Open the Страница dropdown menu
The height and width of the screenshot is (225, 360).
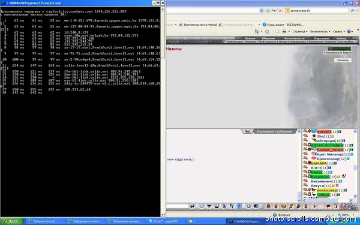[x=300, y=31]
